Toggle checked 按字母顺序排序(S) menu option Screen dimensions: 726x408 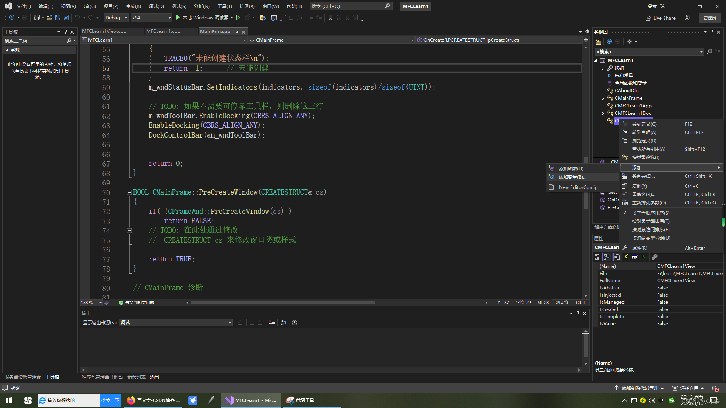(x=650, y=213)
